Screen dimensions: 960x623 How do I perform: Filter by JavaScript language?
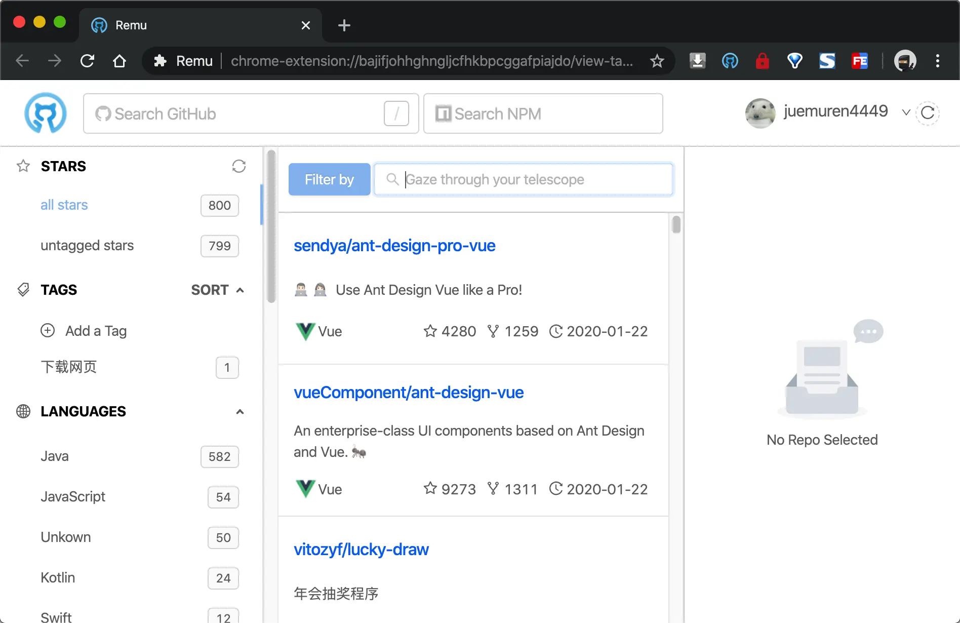click(73, 497)
